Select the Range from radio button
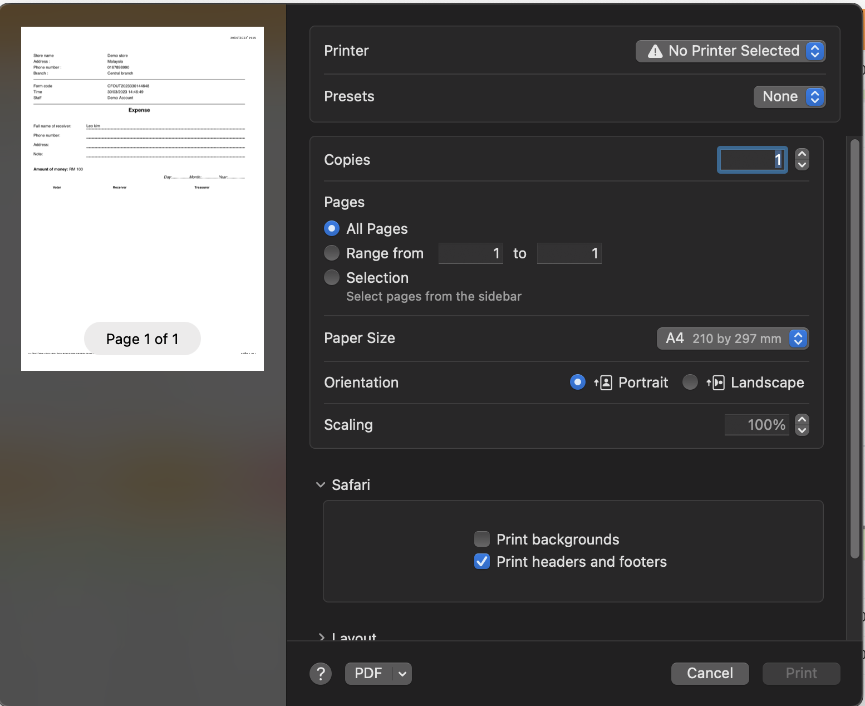This screenshot has height=706, width=865. (x=332, y=253)
